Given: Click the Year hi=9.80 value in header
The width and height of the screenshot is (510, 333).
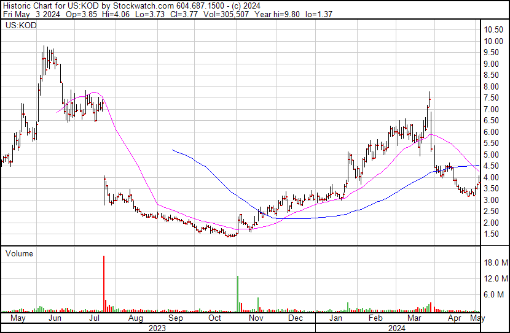Looking at the screenshot, I should pyautogui.click(x=277, y=14).
